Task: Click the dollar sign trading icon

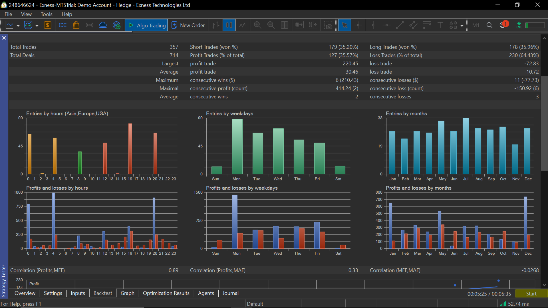Action: (47, 25)
